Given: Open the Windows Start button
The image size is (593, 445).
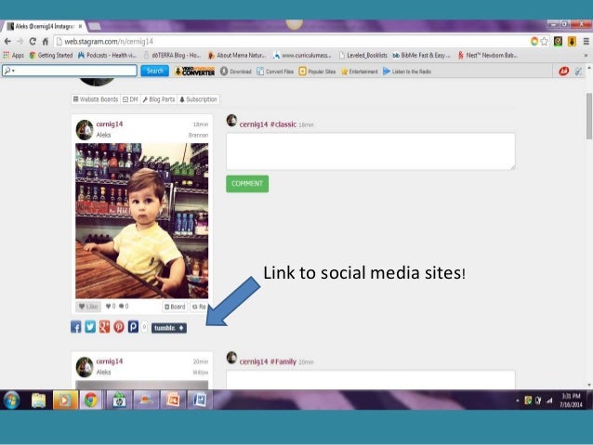Looking at the screenshot, I should coord(12,400).
